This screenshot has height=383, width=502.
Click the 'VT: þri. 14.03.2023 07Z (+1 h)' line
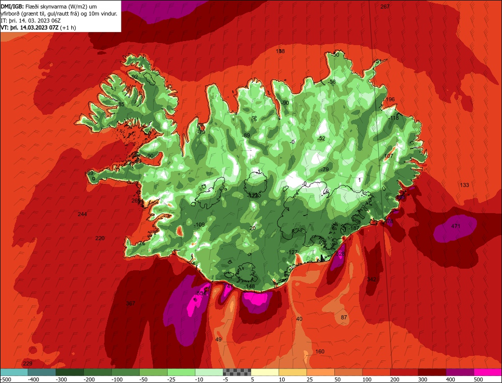pyautogui.click(x=39, y=28)
